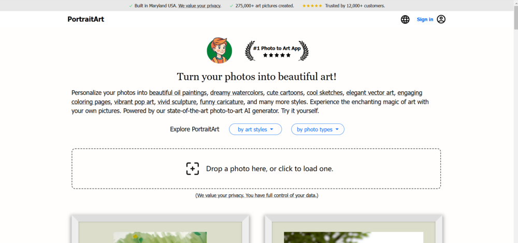The width and height of the screenshot is (518, 243).
Task: Open the elegant vector art link
Action: (370, 93)
